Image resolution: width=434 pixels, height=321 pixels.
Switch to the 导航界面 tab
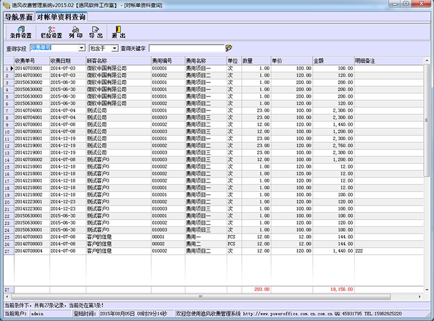[18, 17]
